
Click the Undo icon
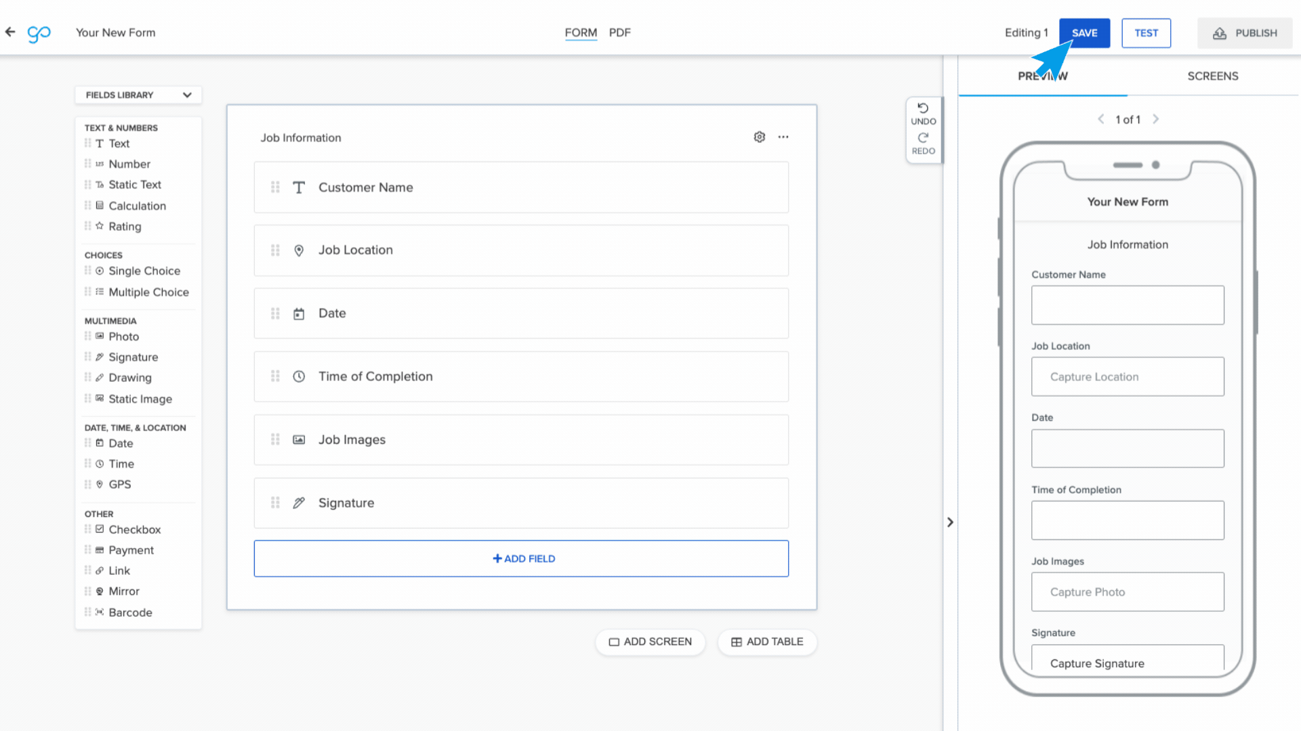(x=923, y=108)
